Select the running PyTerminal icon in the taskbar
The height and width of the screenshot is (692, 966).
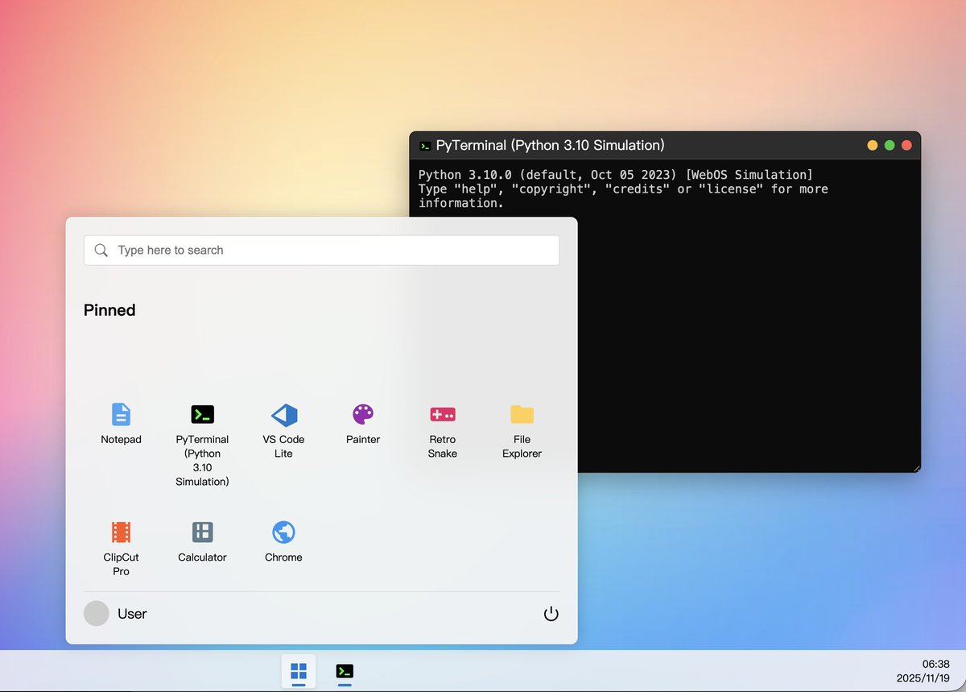point(345,671)
